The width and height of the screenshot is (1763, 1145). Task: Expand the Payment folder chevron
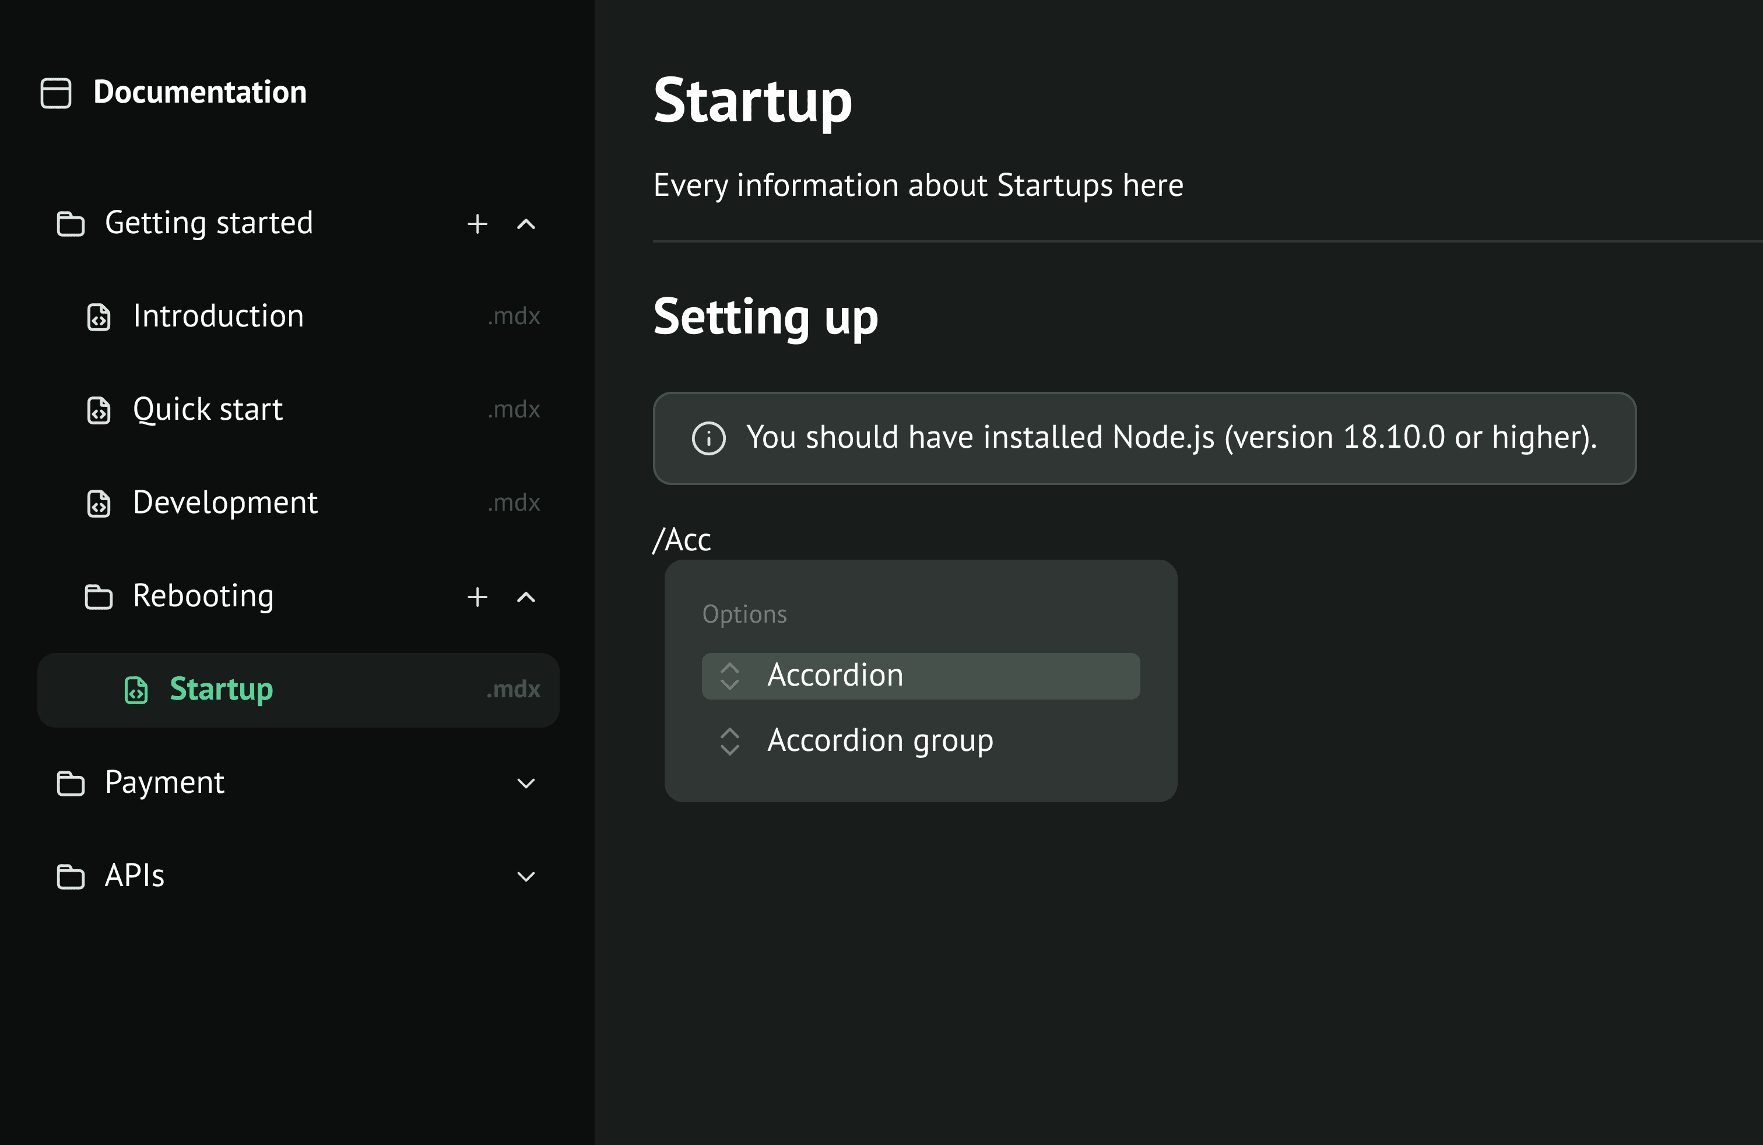(x=526, y=784)
